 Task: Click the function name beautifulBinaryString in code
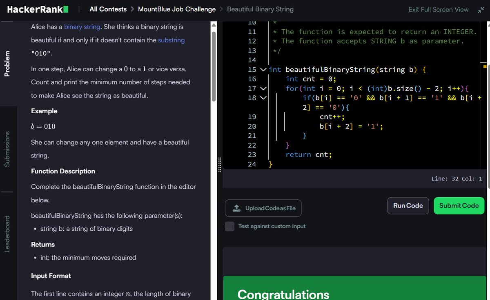pos(330,70)
